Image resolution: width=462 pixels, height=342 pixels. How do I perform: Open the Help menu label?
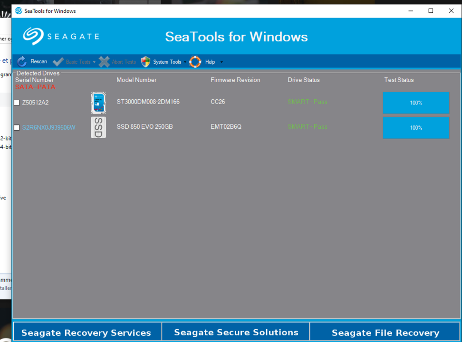pos(210,62)
